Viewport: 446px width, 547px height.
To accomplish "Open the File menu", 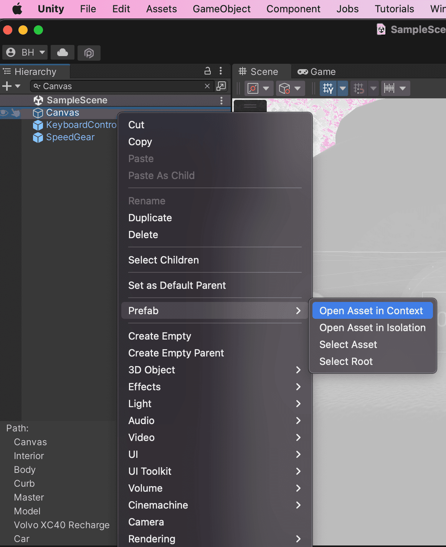I will 88,9.
